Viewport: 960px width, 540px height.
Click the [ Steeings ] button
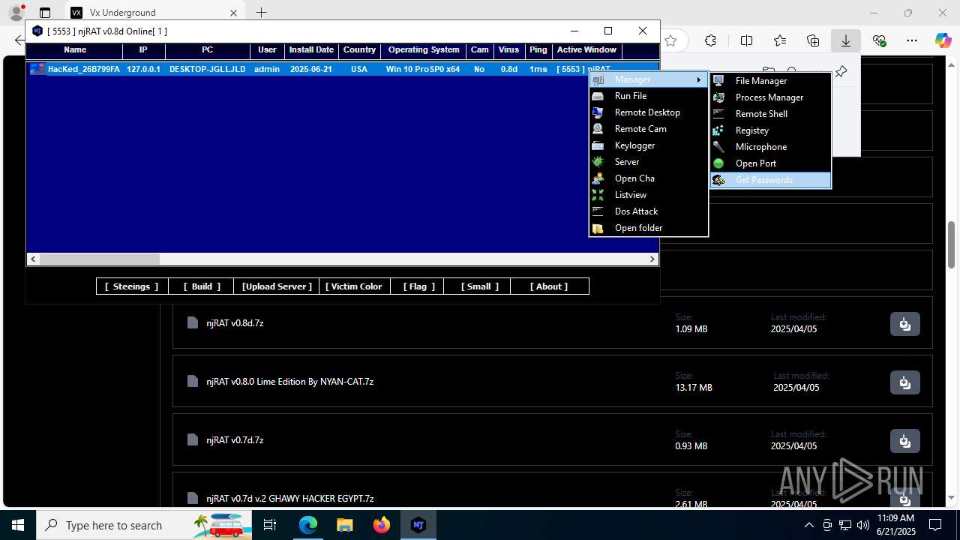pyautogui.click(x=132, y=286)
